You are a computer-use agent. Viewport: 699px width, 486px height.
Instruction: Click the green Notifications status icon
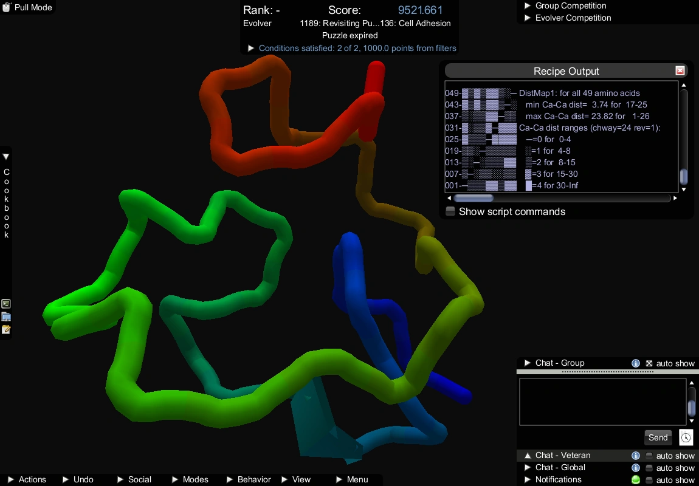636,480
